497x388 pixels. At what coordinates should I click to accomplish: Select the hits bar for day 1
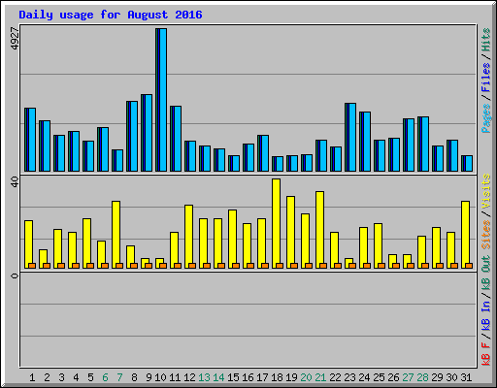click(30, 140)
